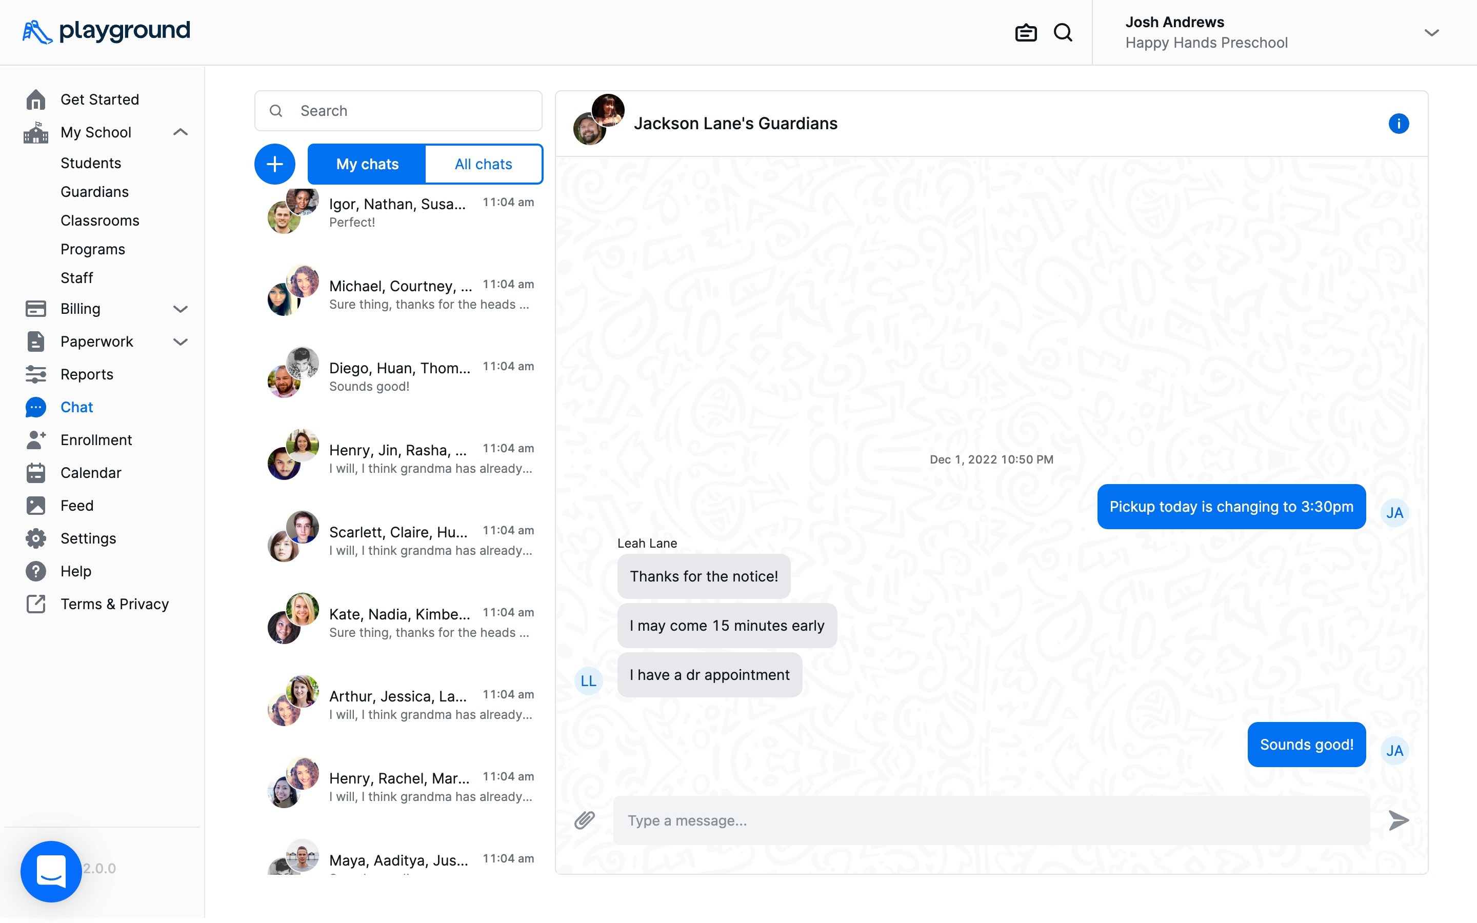Viewport: 1477px width, 923px height.
Task: Open the chat info icon
Action: coord(1398,123)
